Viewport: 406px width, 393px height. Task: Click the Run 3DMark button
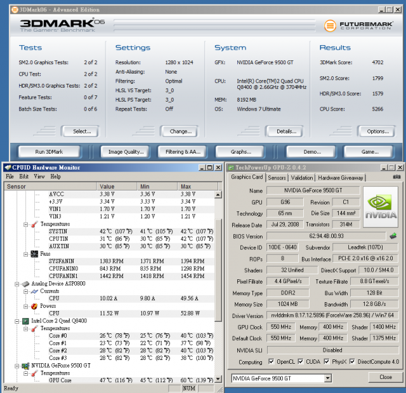tap(49, 152)
